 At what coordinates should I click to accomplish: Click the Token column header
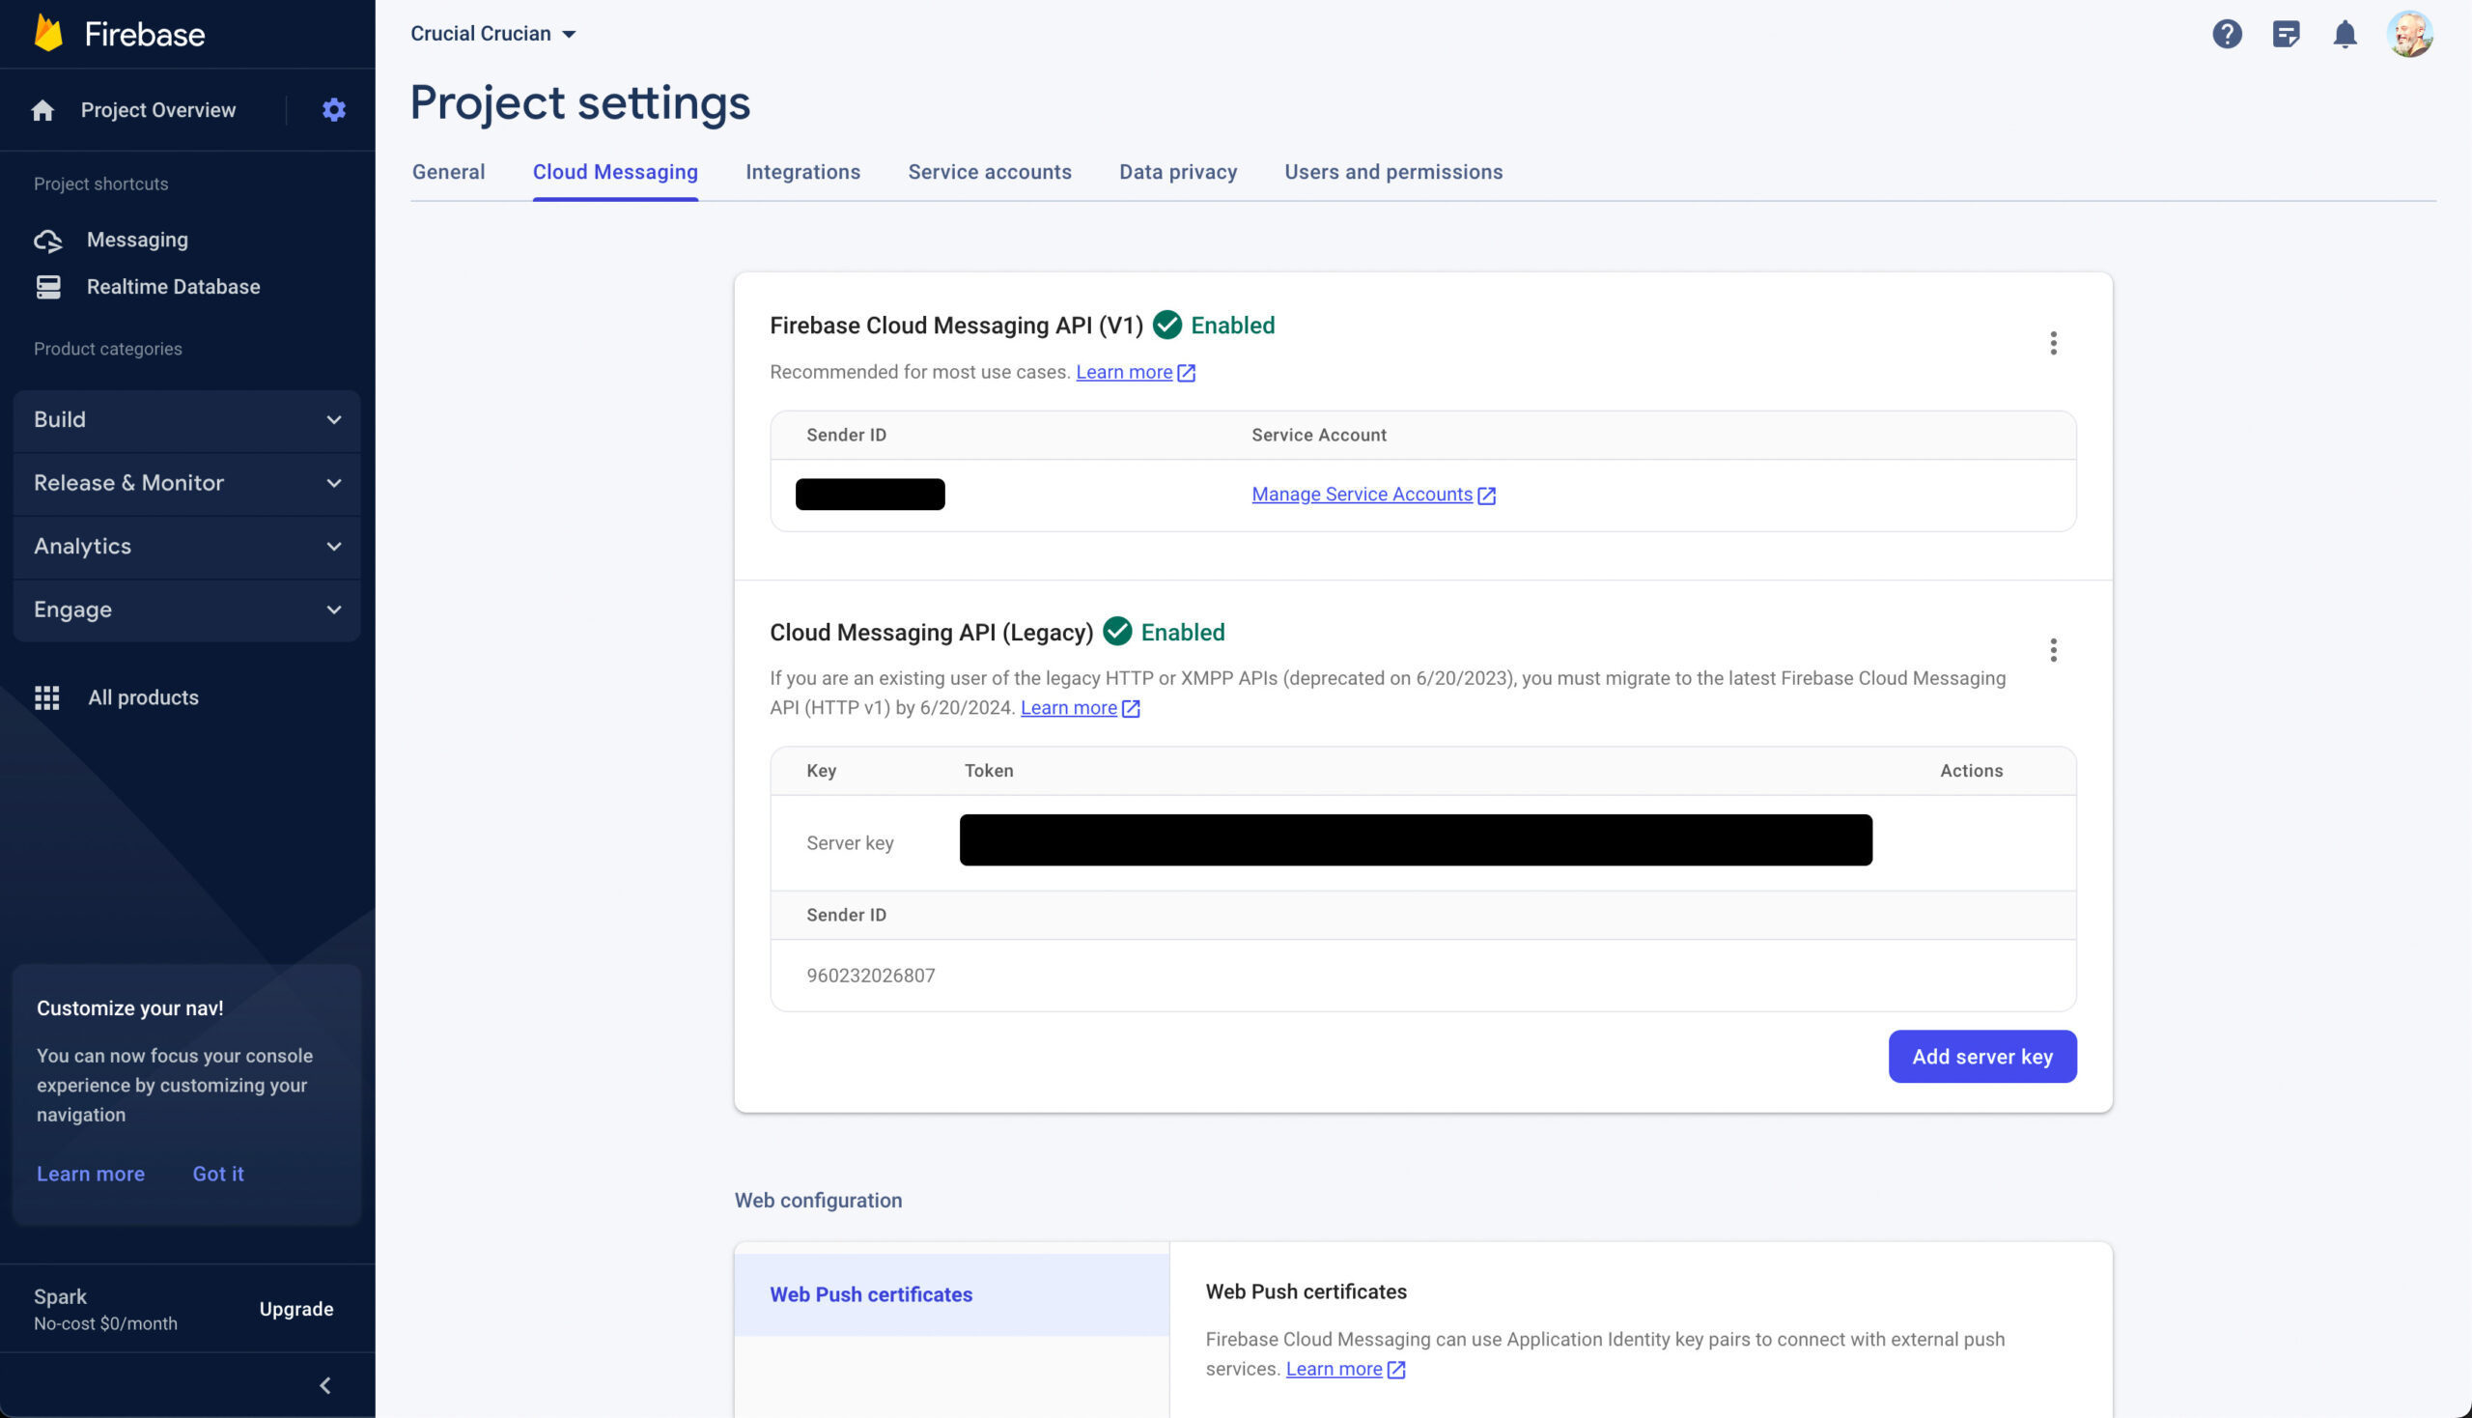(988, 772)
